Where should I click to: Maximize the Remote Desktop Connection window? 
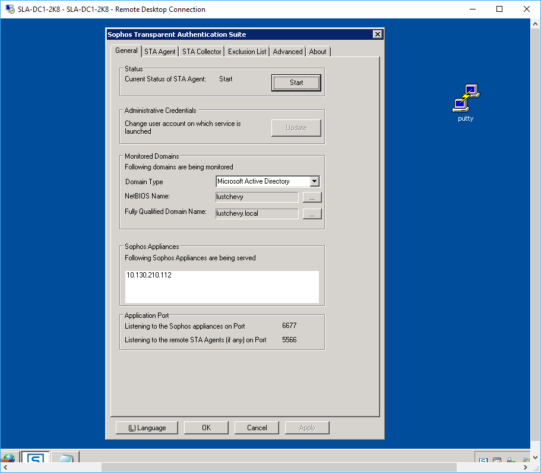tap(499, 9)
